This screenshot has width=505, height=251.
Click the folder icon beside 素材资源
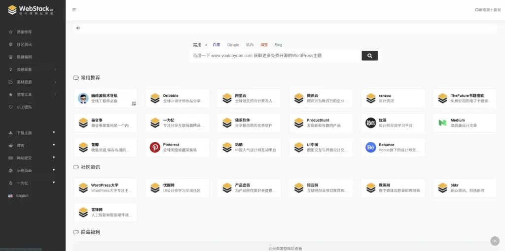pyautogui.click(x=10, y=82)
